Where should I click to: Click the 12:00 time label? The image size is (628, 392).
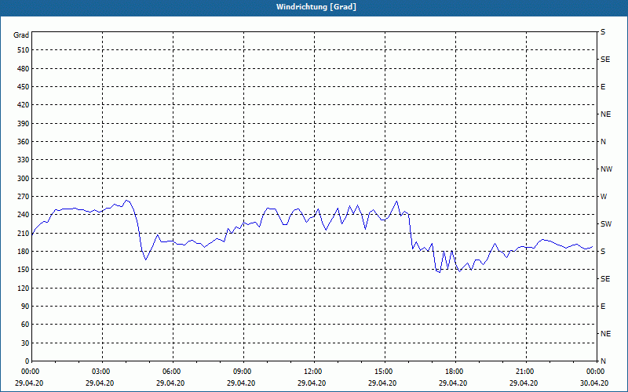[x=313, y=372]
